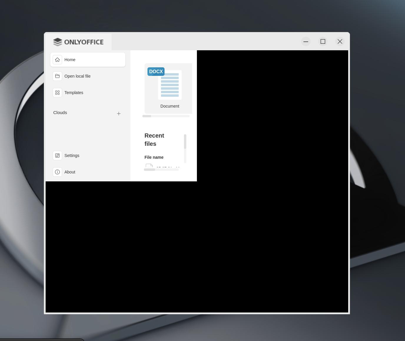Click the About info circle icon
Screen dimensions: 405x341
tap(57, 172)
